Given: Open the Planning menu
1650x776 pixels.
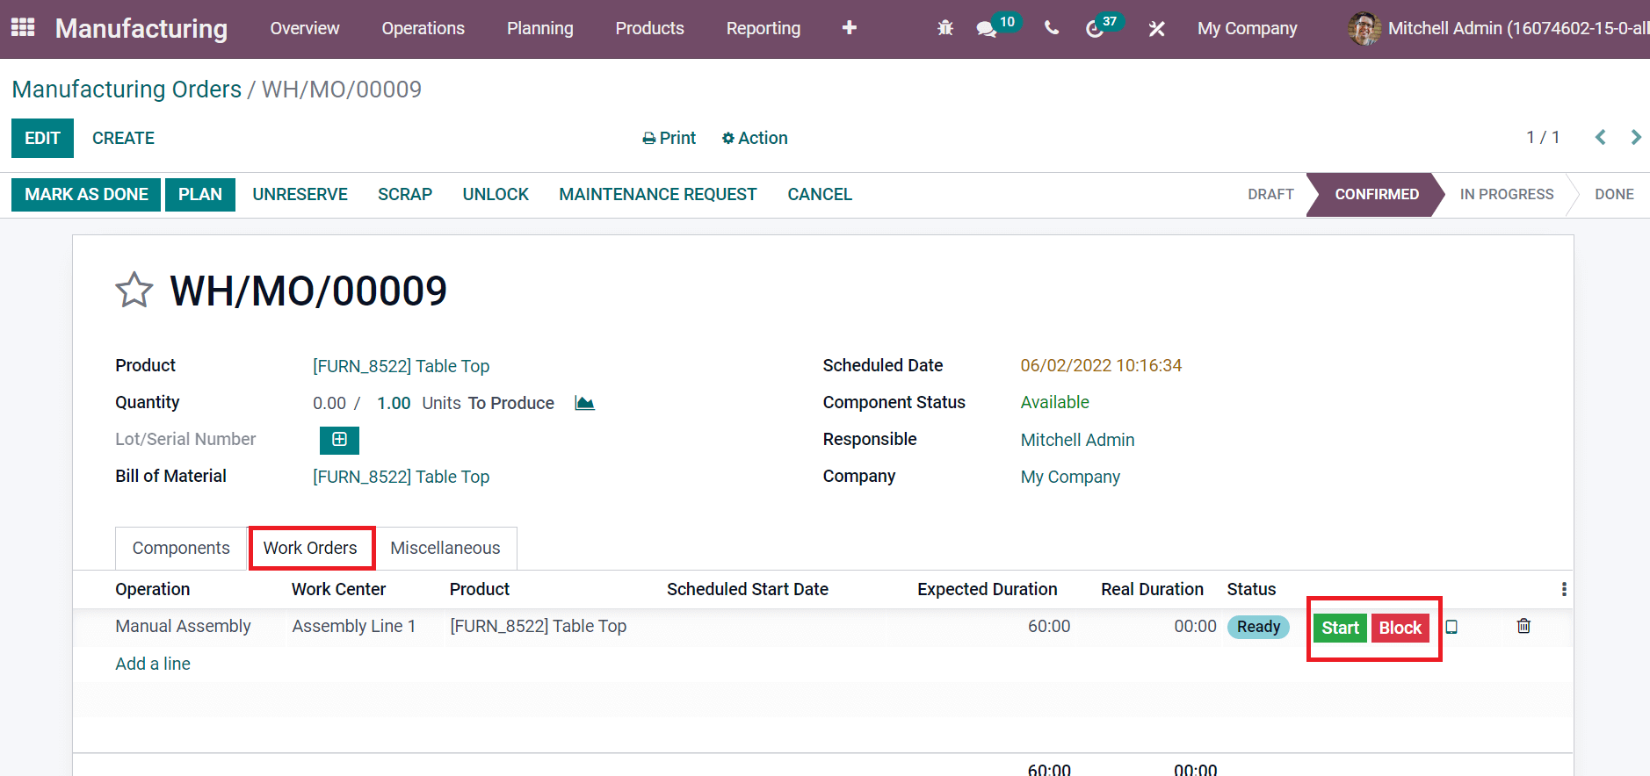Looking at the screenshot, I should point(540,28).
